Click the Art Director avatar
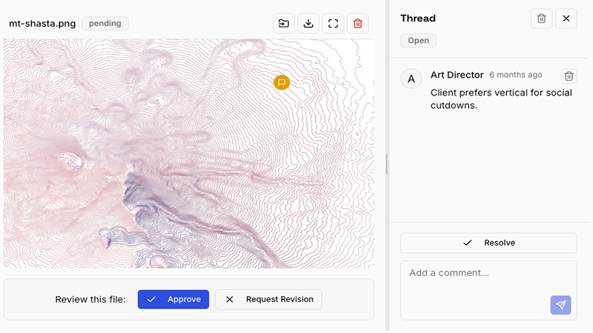The width and height of the screenshot is (593, 333). tap(411, 79)
